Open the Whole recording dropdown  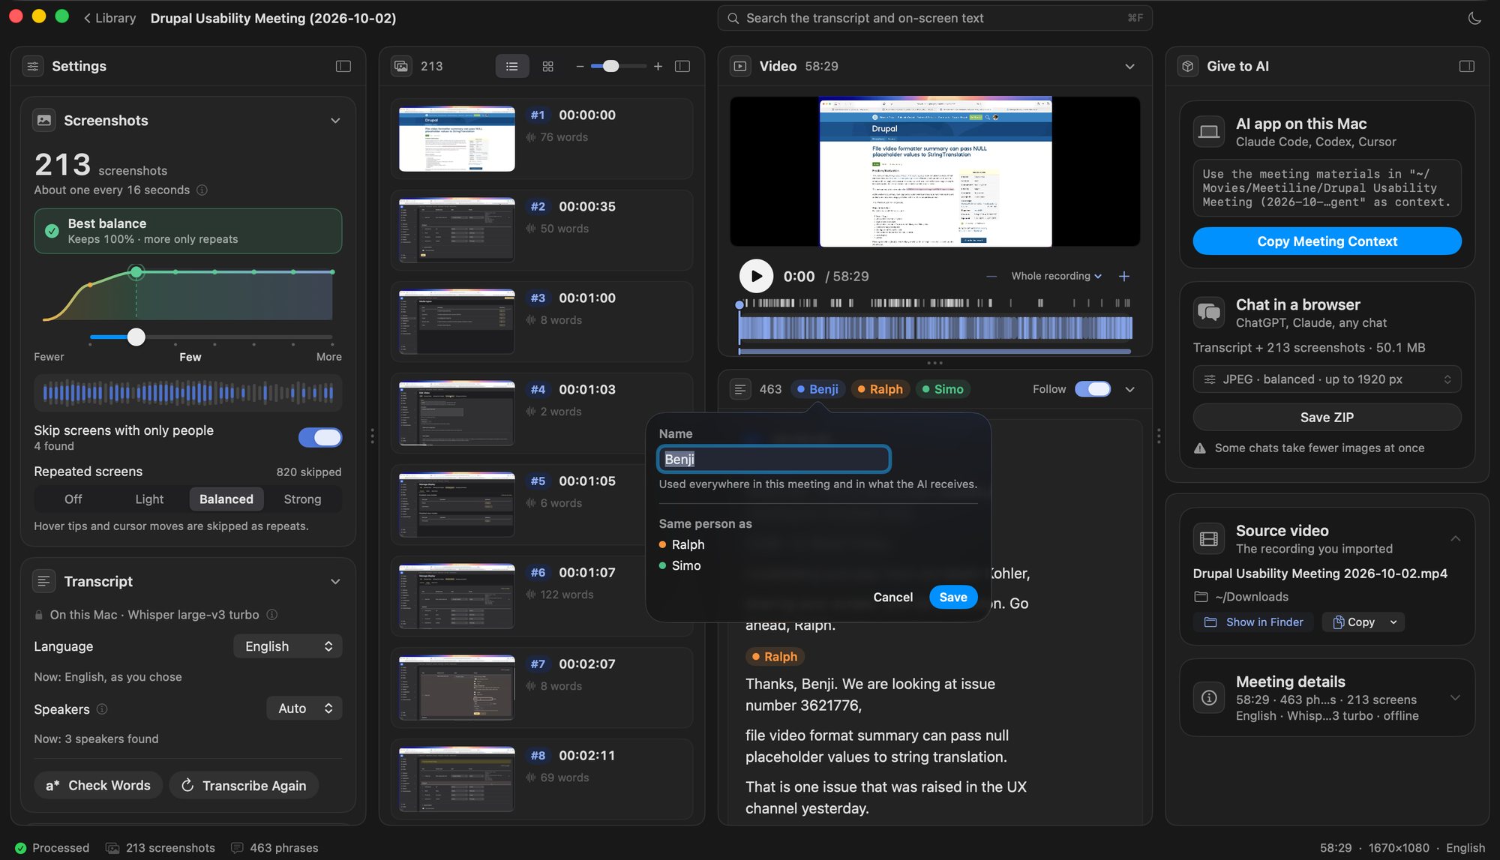pos(1056,276)
